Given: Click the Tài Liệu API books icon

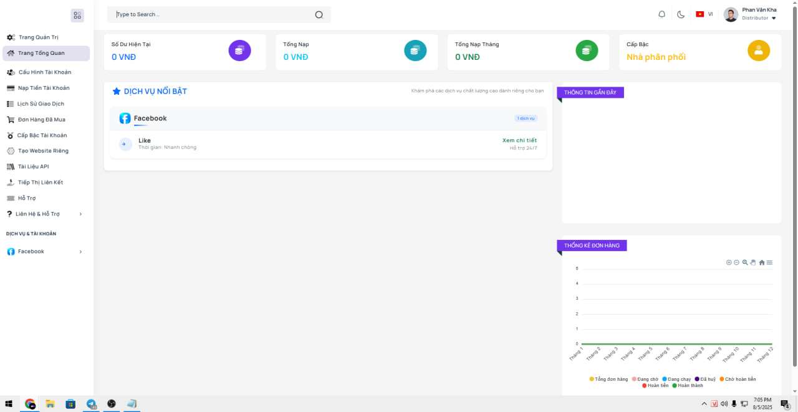Looking at the screenshot, I should [x=11, y=166].
